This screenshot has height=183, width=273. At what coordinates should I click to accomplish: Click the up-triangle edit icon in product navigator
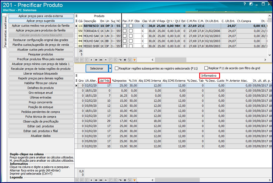point(106,60)
